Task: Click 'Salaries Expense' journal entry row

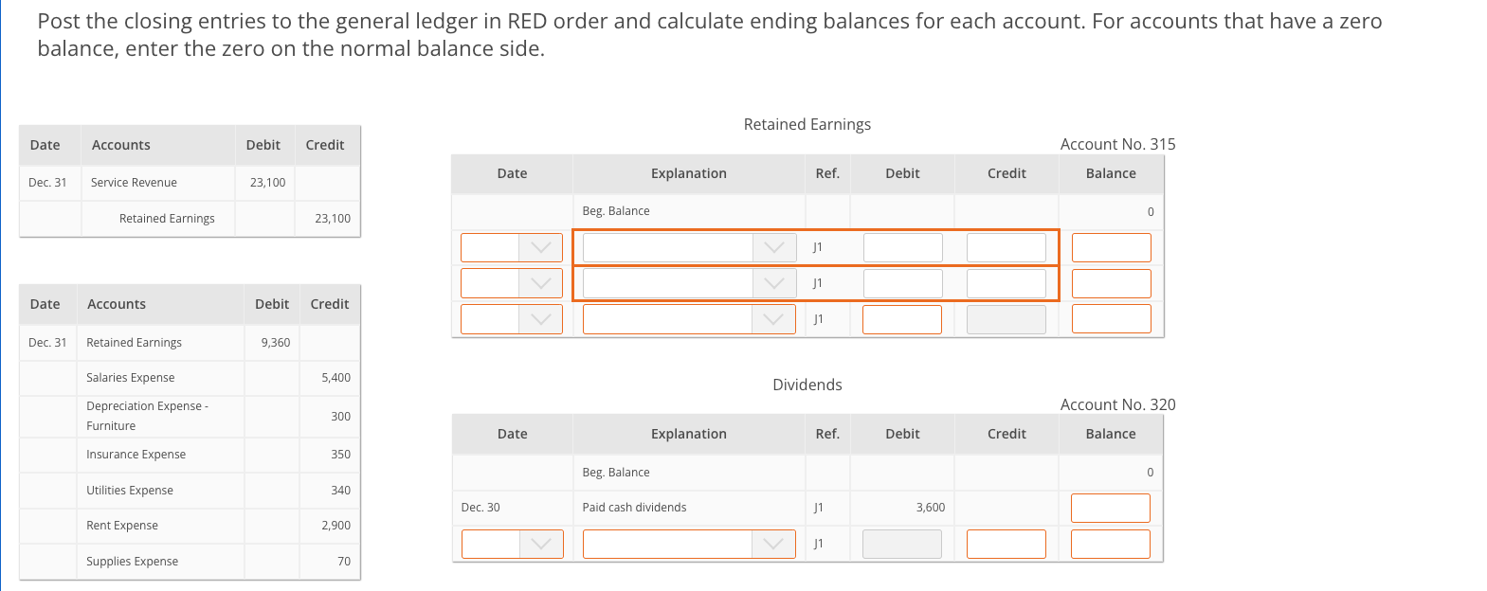Action: [x=190, y=378]
